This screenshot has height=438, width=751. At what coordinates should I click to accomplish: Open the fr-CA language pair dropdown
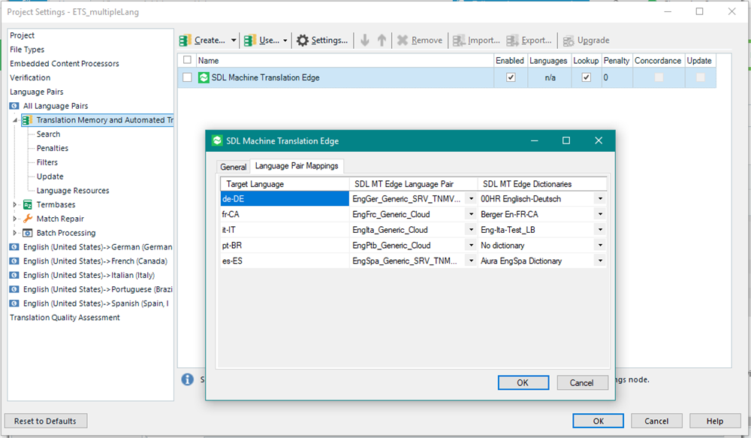click(x=472, y=214)
